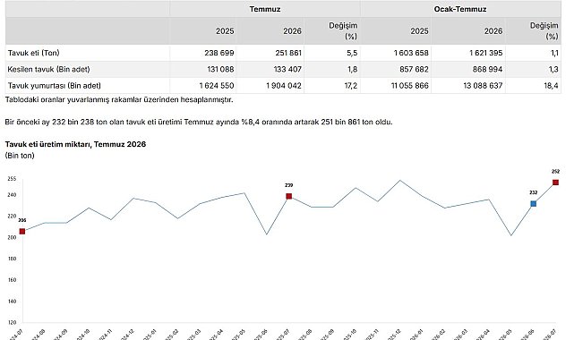Click the cell value "868 994"
The image size is (574, 340).
488,69
